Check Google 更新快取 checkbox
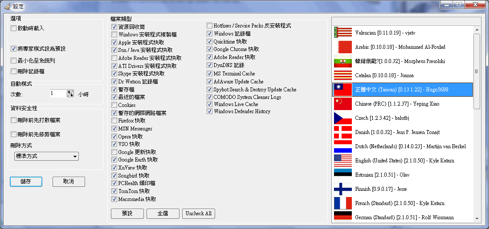The width and height of the screenshot is (489, 229). pyautogui.click(x=114, y=152)
